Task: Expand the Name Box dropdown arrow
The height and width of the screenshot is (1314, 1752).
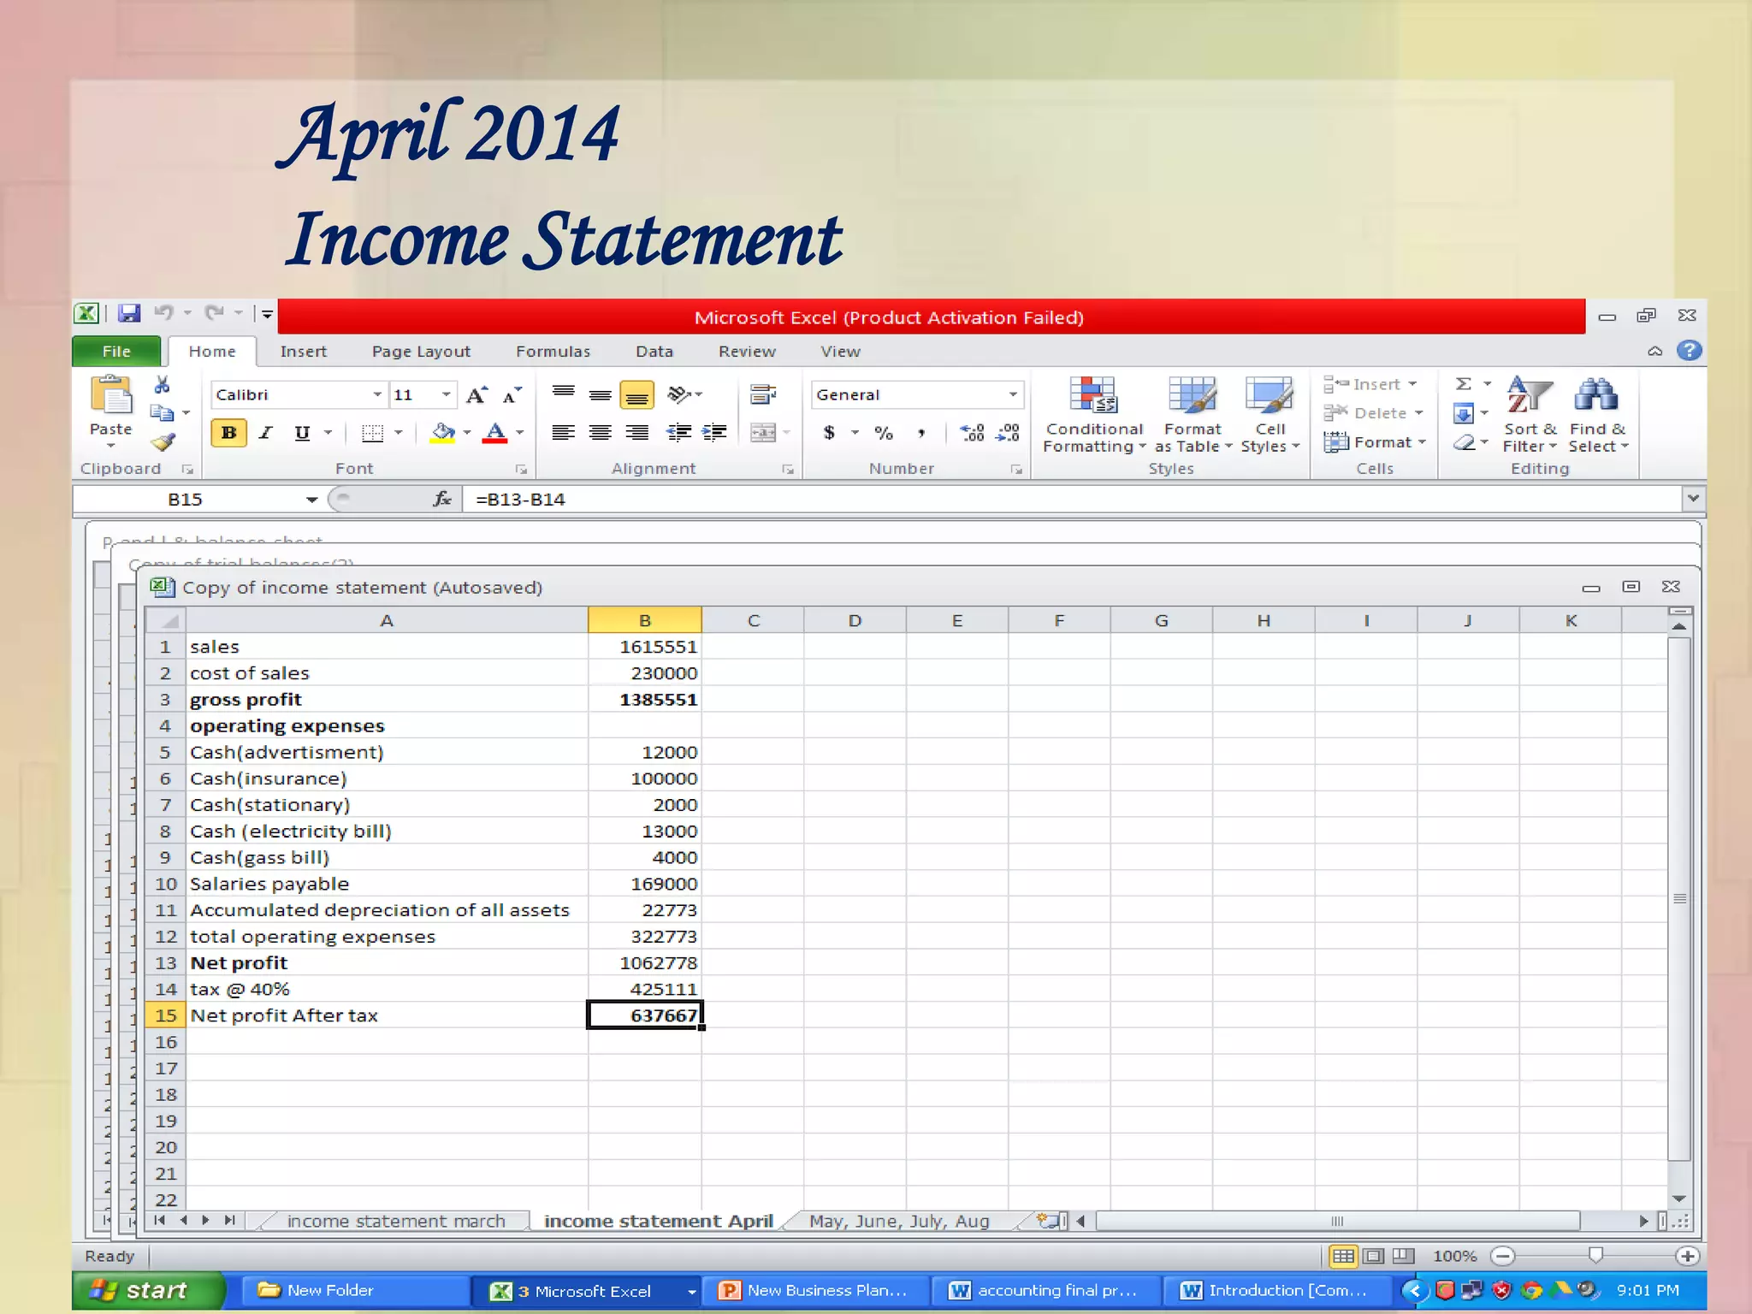Action: click(311, 500)
